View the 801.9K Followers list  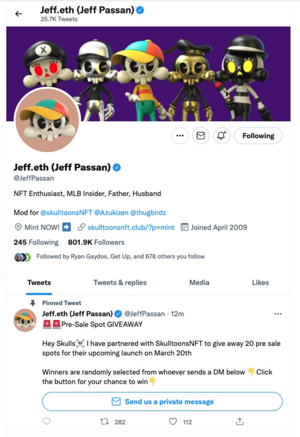[96, 242]
